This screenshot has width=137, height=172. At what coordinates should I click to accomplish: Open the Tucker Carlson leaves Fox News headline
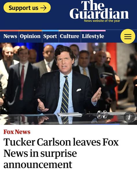(x=61, y=153)
